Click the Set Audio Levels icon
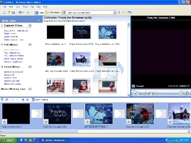The image size is (191, 143). [x=2, y=100]
